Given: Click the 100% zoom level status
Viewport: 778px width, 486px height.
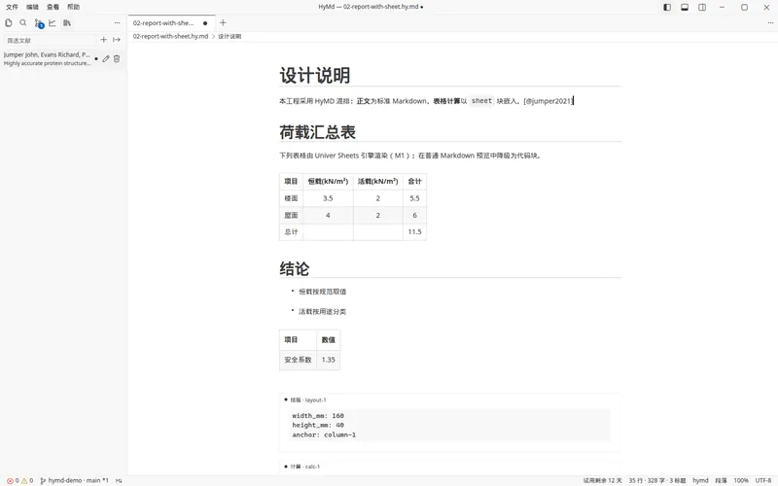Looking at the screenshot, I should pos(741,480).
